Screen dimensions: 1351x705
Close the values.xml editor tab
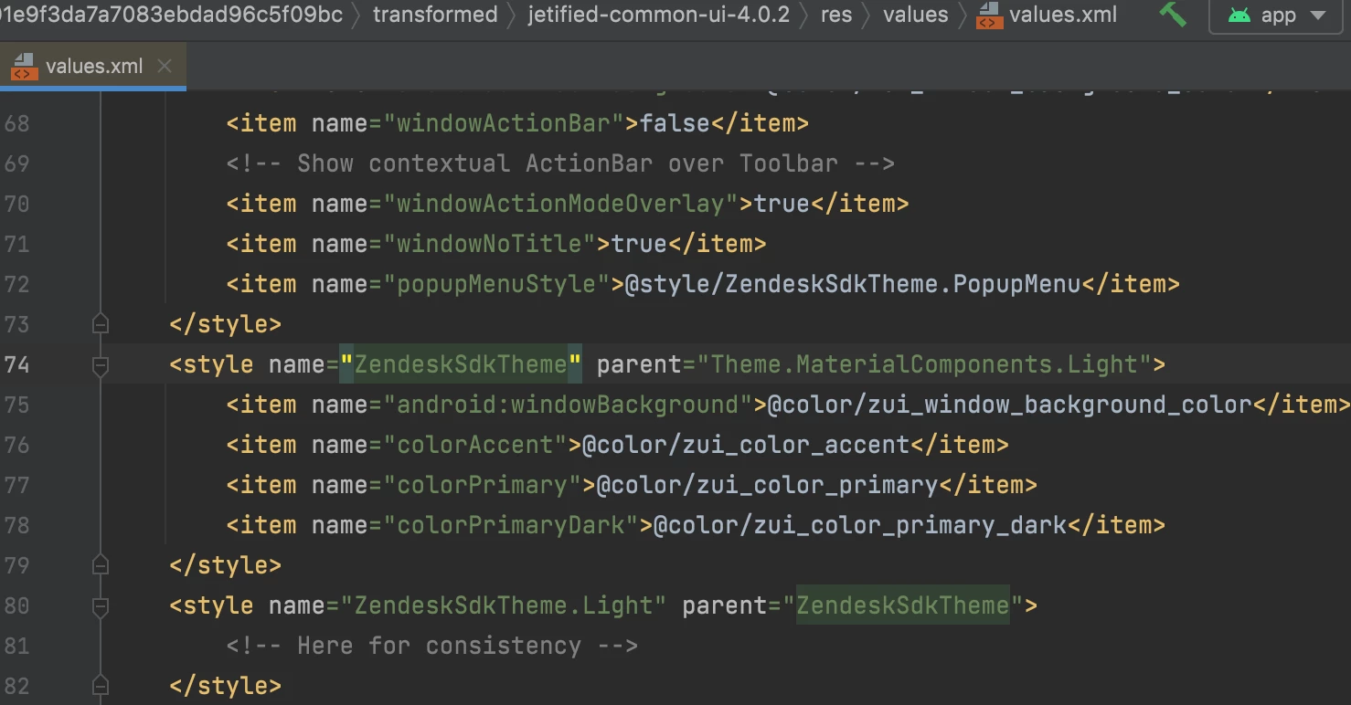pyautogui.click(x=165, y=66)
